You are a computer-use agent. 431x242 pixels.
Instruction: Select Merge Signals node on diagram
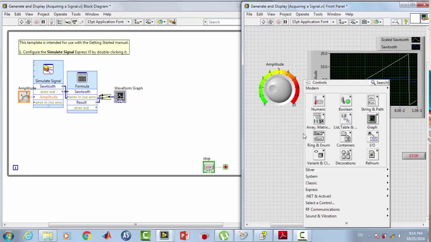[105, 97]
